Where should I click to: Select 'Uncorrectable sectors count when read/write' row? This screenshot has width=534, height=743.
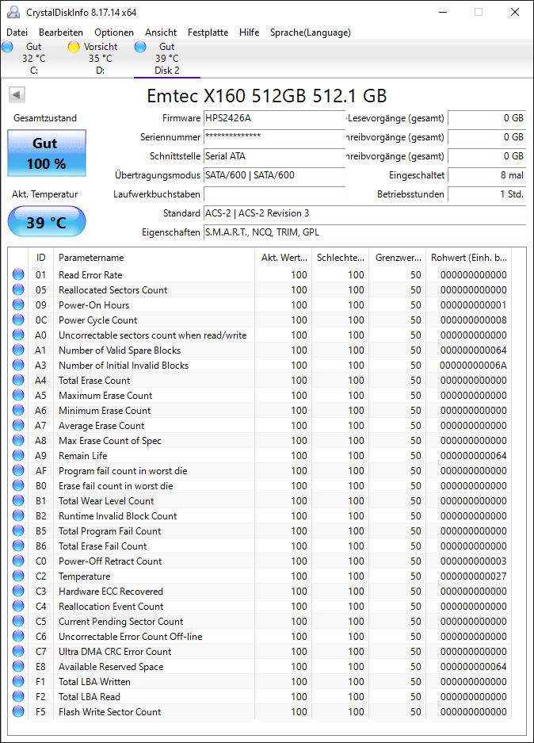tap(260, 335)
